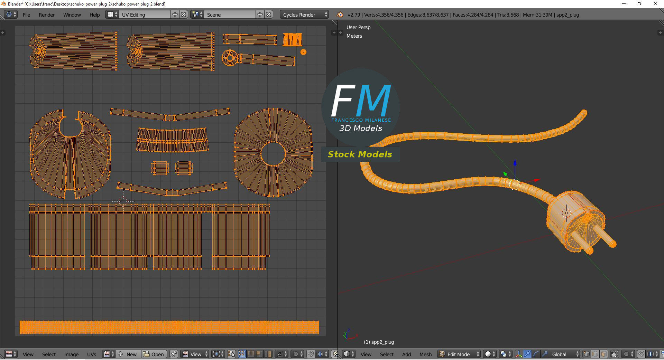This screenshot has height=360, width=664.
Task: Open 3D View proportional editing dropdown
Action: tap(628, 354)
